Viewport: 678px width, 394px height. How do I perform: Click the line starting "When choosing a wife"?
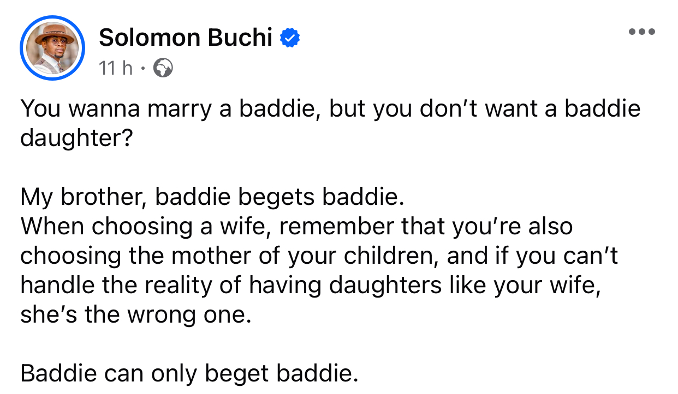(x=296, y=226)
